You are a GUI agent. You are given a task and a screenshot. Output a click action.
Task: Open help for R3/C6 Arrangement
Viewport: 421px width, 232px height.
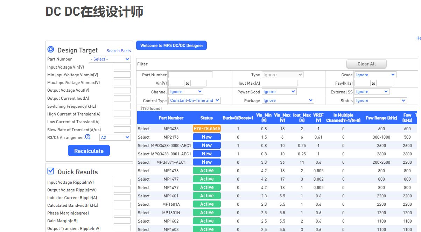coord(88,137)
